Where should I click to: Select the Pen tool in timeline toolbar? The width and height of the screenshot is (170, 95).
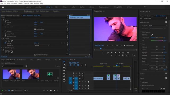[x=64, y=76]
